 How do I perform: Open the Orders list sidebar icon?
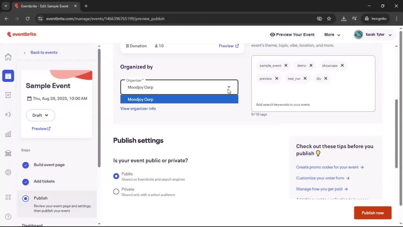click(8, 95)
